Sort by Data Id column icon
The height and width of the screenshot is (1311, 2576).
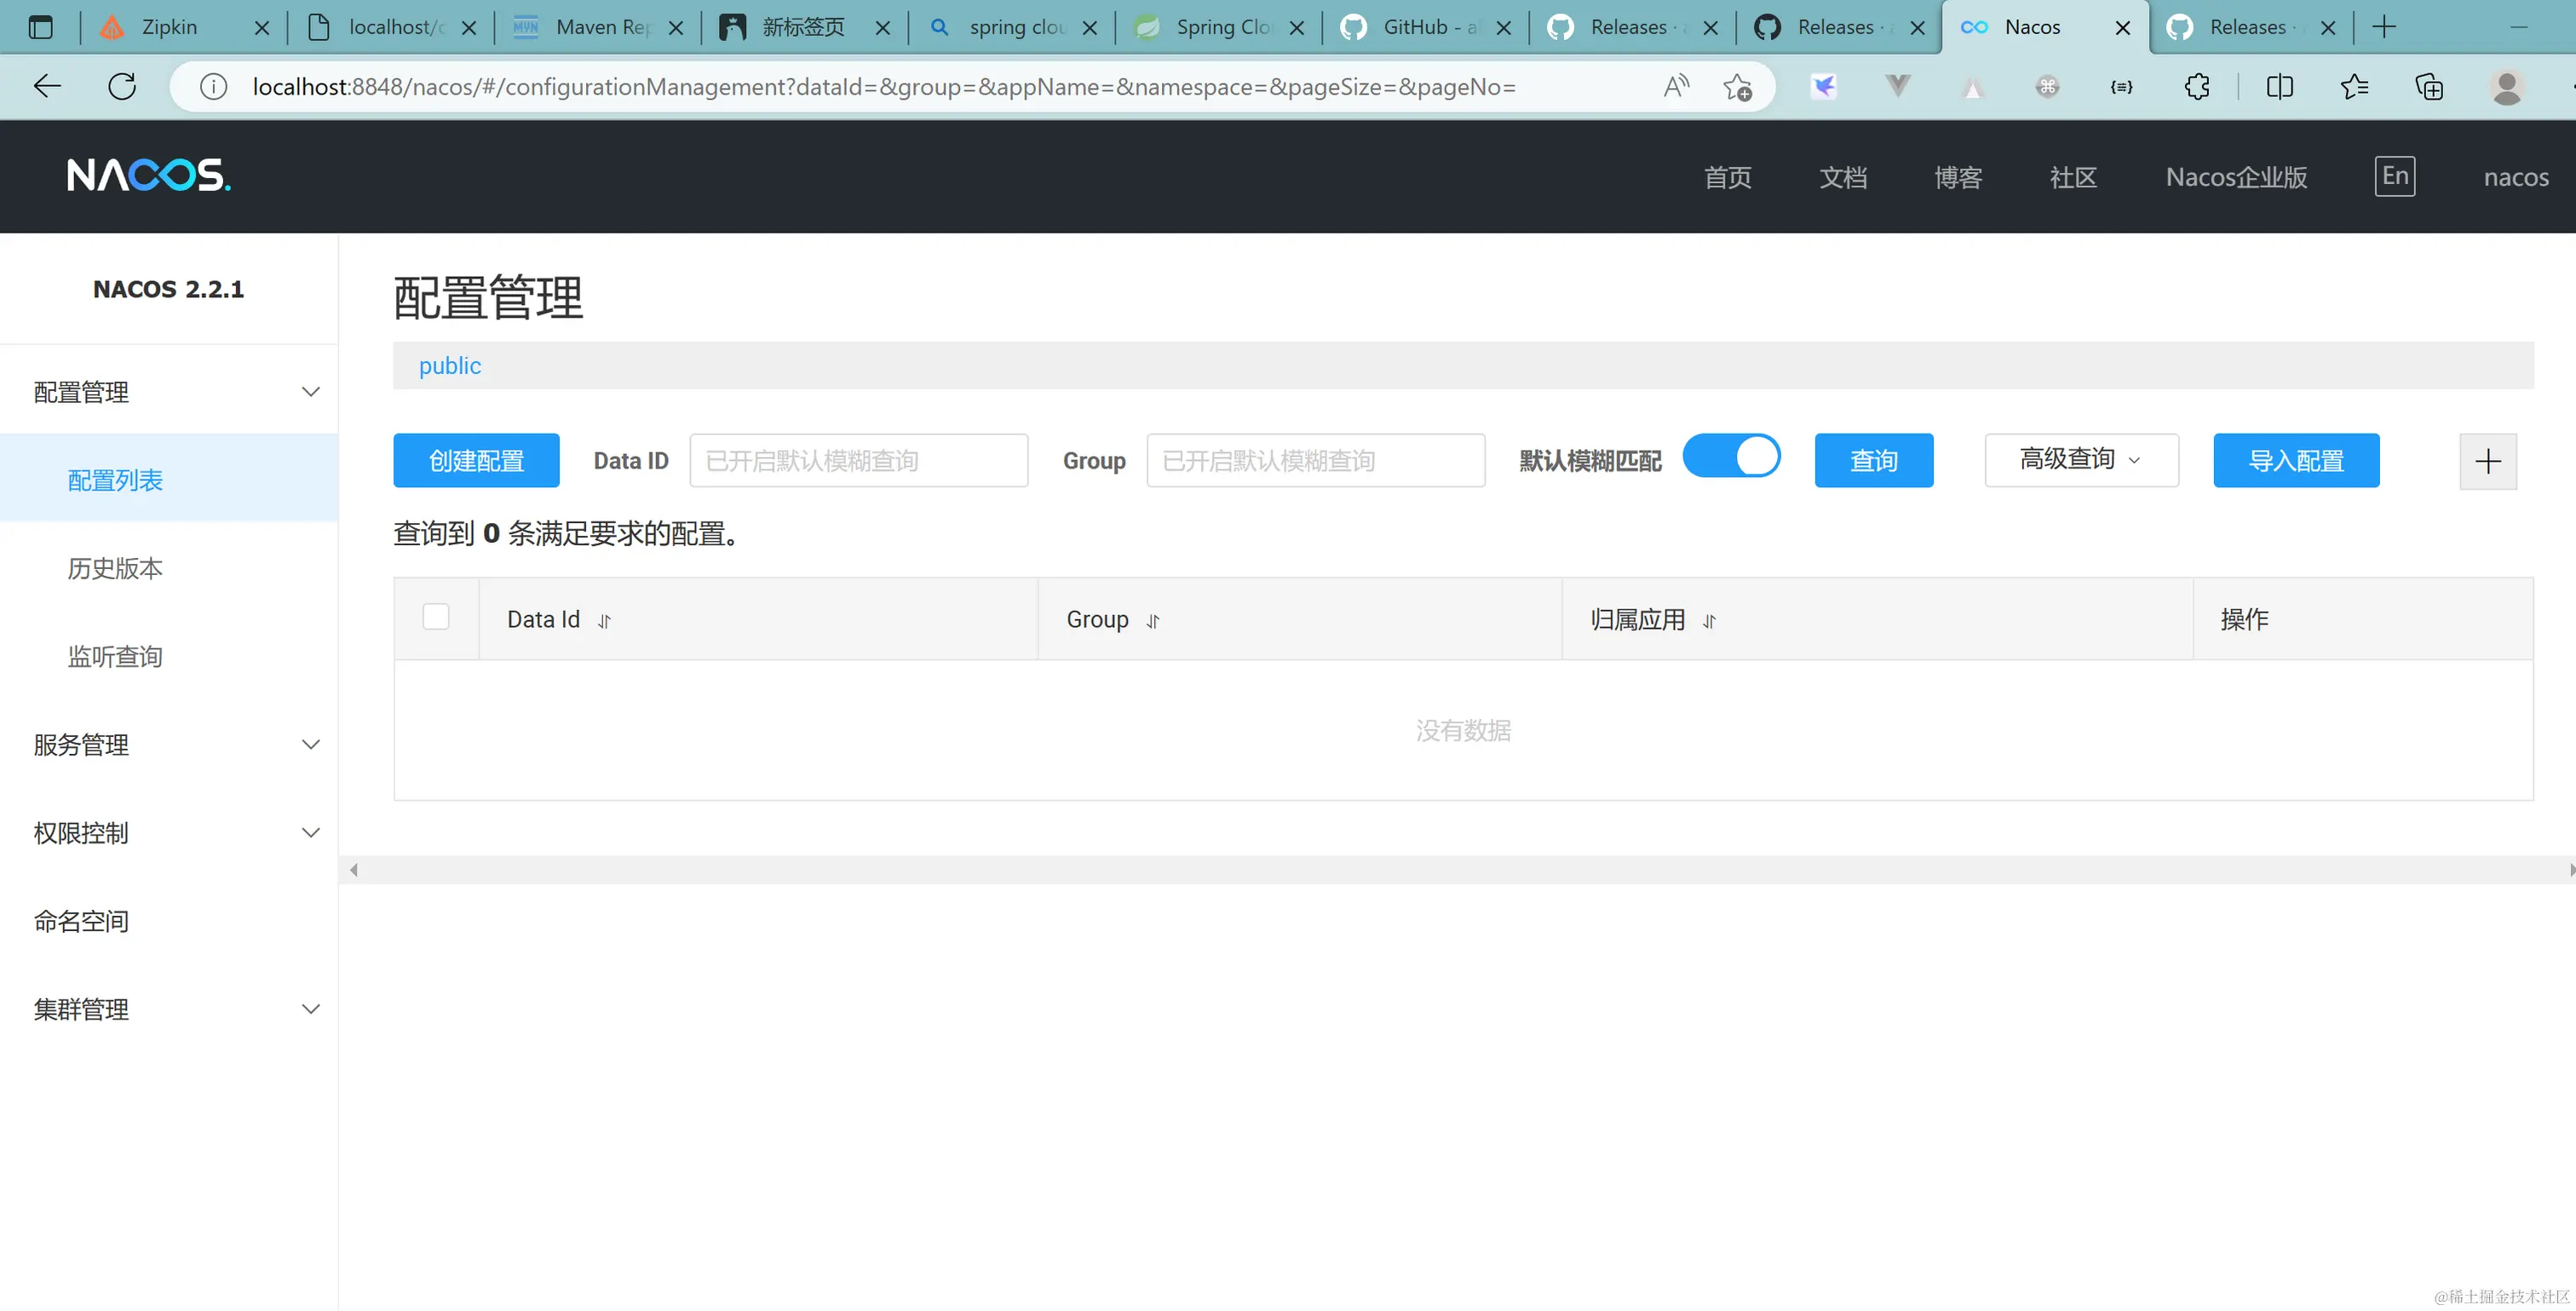click(x=604, y=621)
